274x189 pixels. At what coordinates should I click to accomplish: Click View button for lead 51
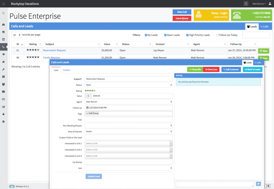click(x=263, y=51)
